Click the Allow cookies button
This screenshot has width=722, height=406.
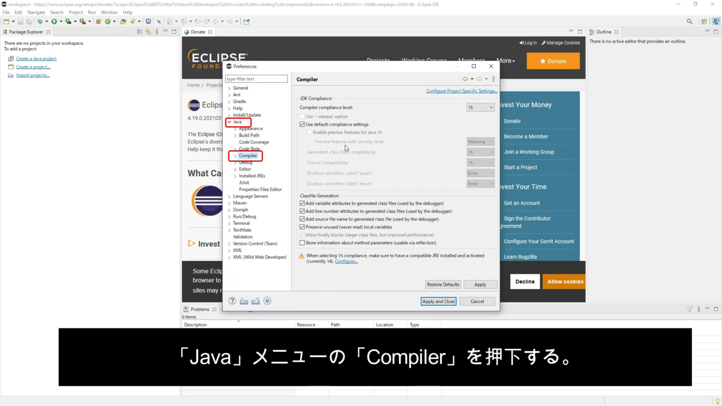[x=564, y=281]
